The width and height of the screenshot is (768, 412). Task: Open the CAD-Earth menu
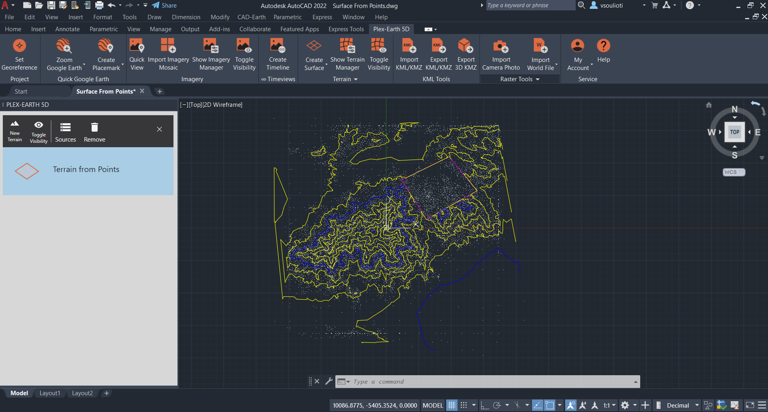pyautogui.click(x=251, y=17)
